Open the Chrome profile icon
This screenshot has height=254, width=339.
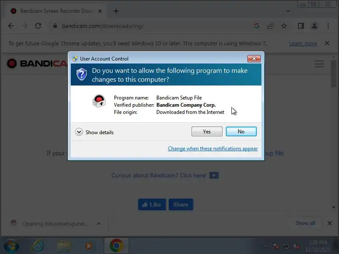314,26
